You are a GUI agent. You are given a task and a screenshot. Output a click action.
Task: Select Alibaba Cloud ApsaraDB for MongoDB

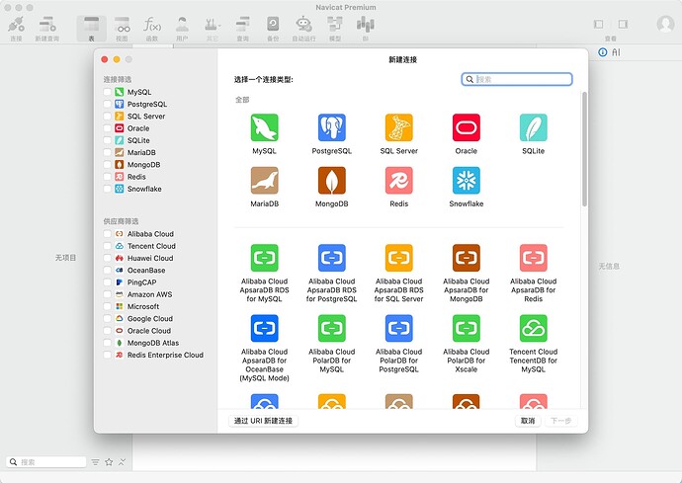click(467, 258)
